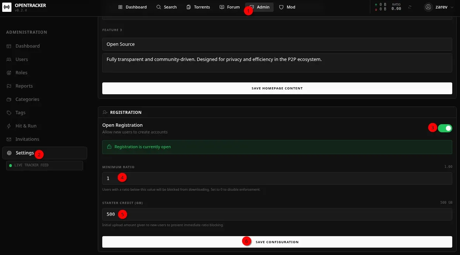460x255 pixels.
Task: Open Invitations in sidebar
Action: tap(27, 139)
